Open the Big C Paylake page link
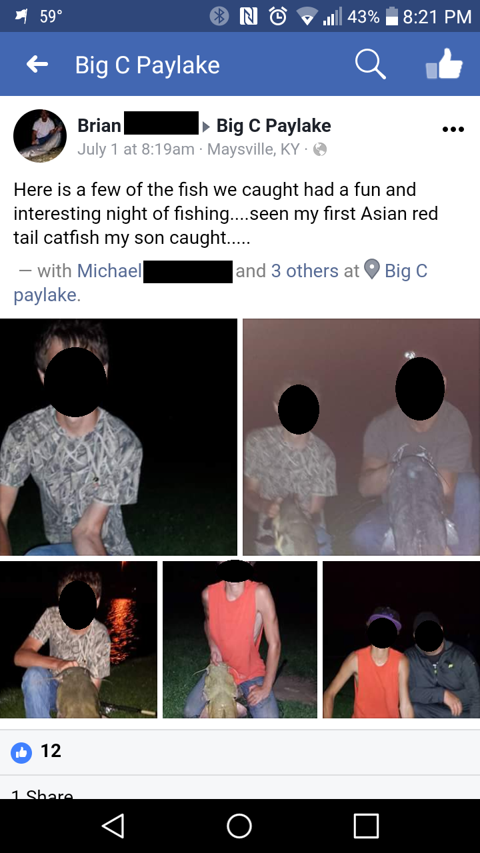Screen dimensions: 480x853 (x=273, y=125)
